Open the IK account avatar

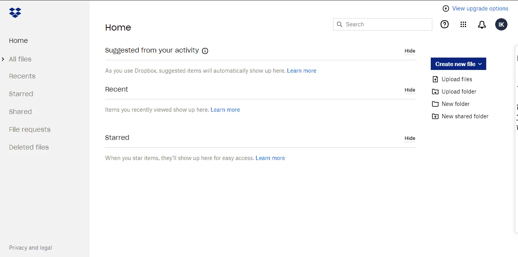[x=501, y=24]
